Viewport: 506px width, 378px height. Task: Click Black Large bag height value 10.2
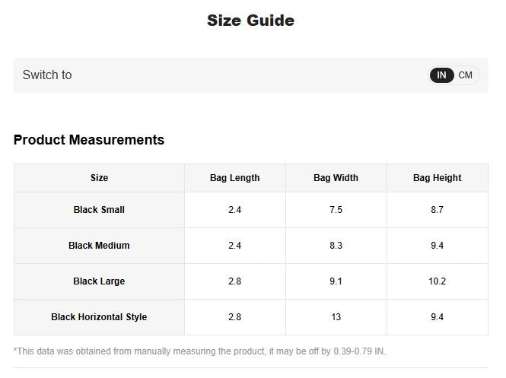(x=437, y=281)
